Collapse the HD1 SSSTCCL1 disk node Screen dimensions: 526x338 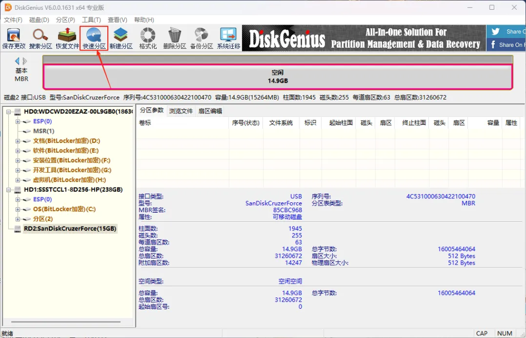pyautogui.click(x=9, y=190)
